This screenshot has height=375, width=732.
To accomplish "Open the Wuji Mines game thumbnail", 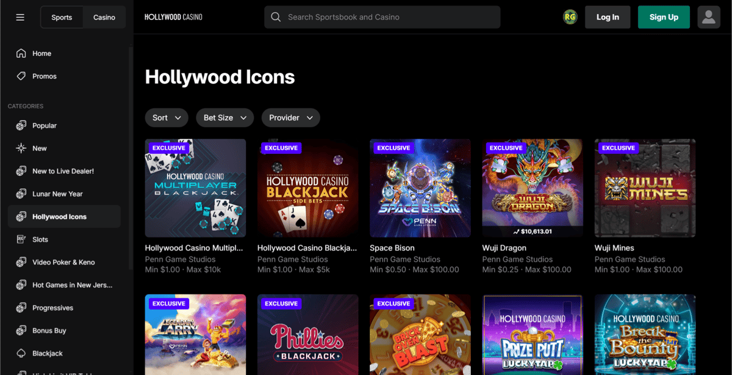I will click(x=645, y=188).
